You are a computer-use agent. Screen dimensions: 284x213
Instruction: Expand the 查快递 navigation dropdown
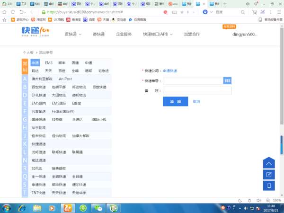point(73,34)
